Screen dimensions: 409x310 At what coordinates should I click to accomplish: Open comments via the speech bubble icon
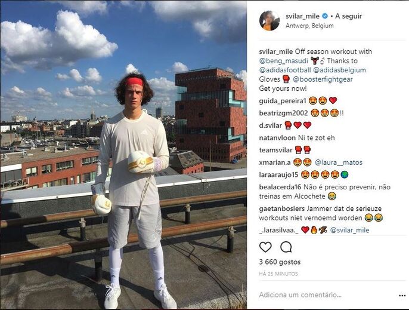(286, 247)
